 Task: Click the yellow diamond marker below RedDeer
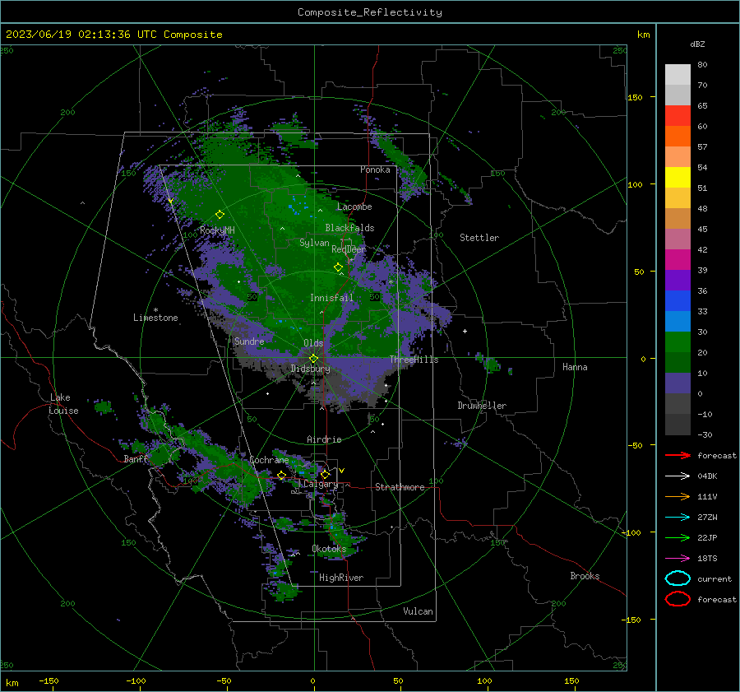coord(338,267)
